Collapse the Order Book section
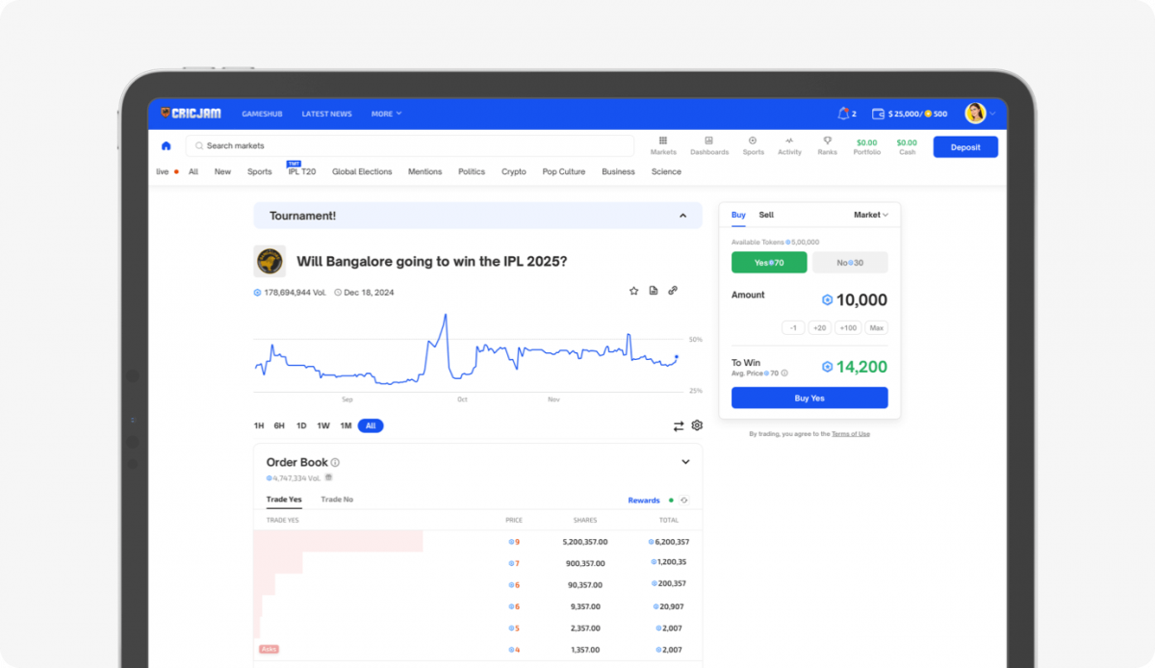Image resolution: width=1155 pixels, height=668 pixels. [x=685, y=462]
